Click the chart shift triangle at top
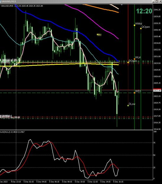Image resolution: width=162 pixels, height=184 pixels. tap(122, 5)
